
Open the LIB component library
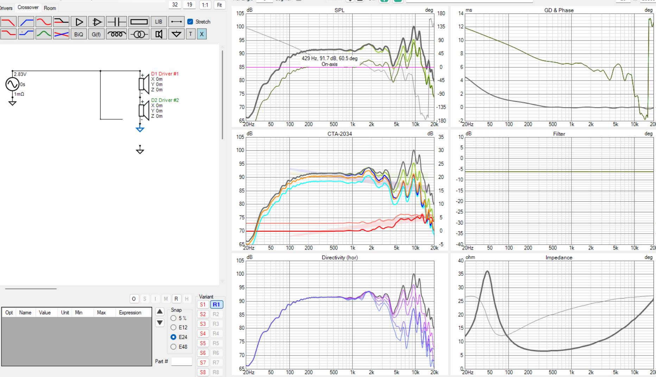[159, 22]
